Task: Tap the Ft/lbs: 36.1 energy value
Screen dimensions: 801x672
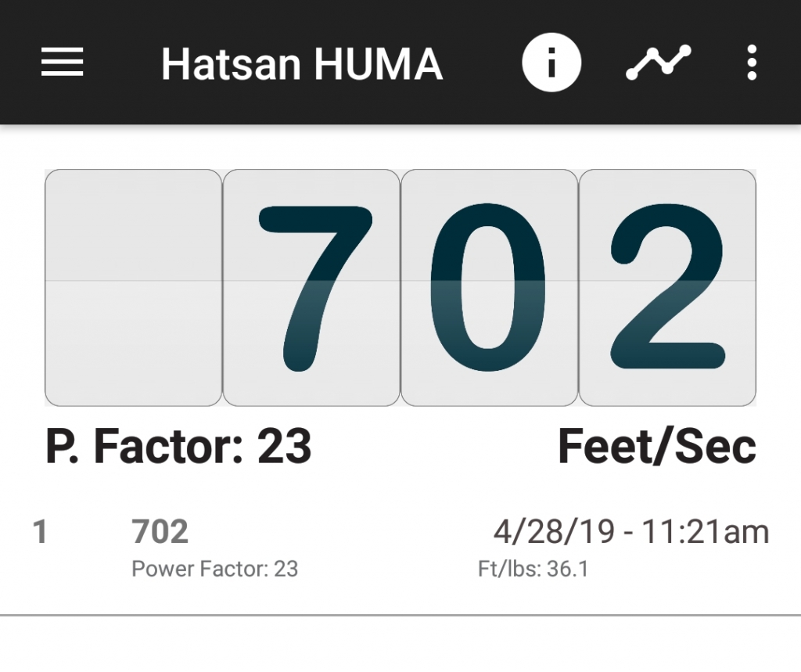Action: point(533,569)
